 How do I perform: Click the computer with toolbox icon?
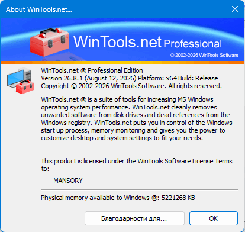[20, 80]
